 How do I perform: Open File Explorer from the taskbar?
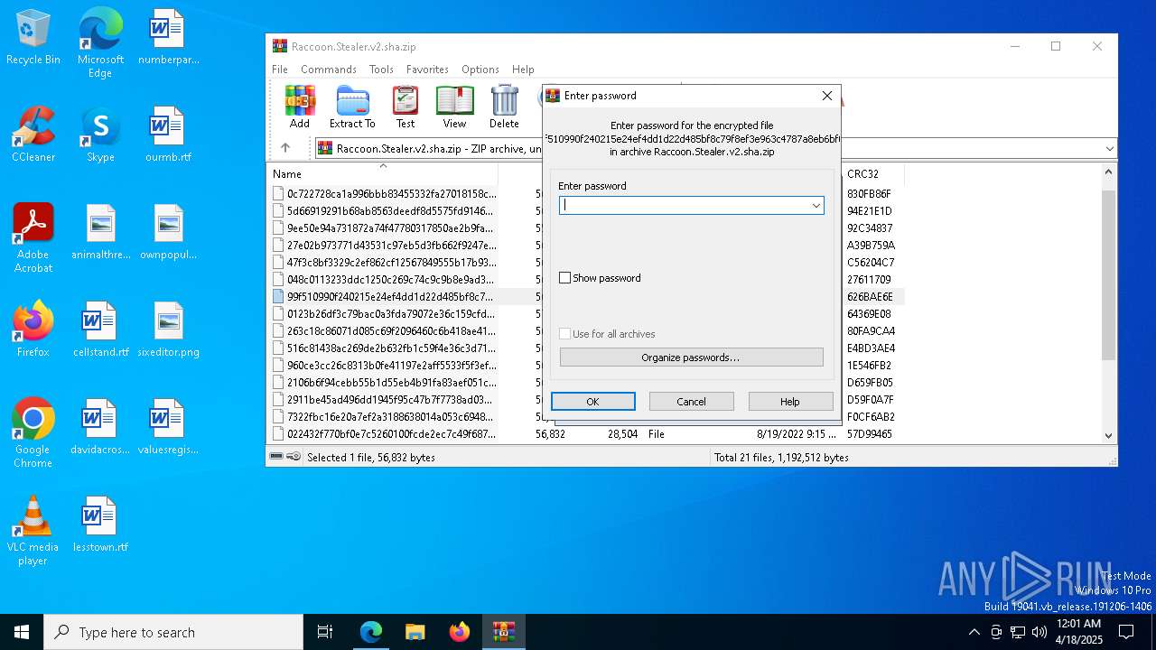[x=415, y=632]
